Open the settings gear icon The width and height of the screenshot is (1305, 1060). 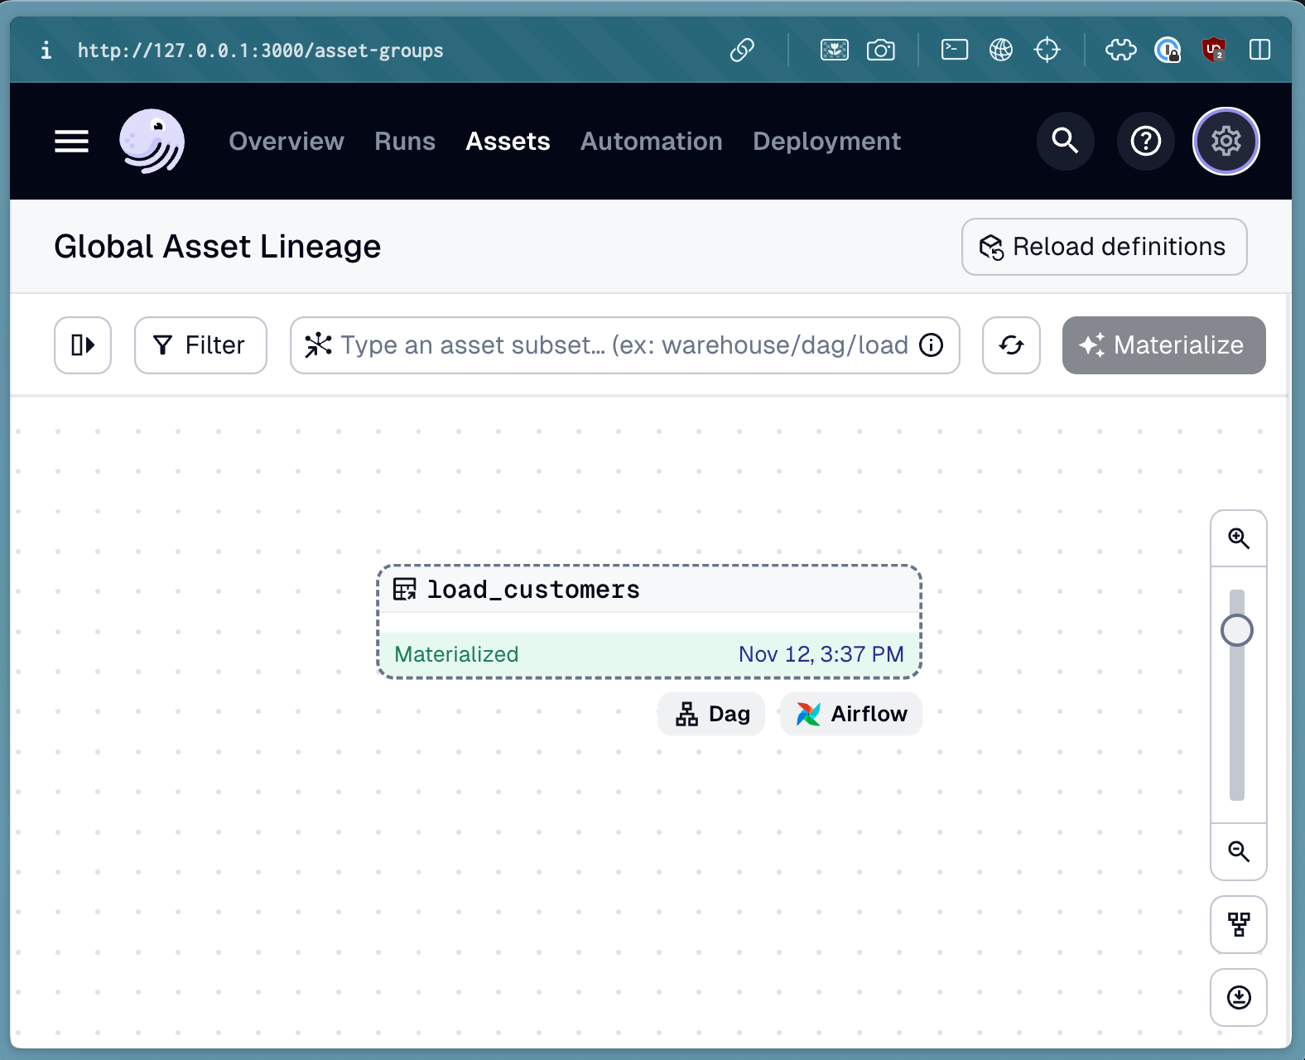click(1226, 142)
